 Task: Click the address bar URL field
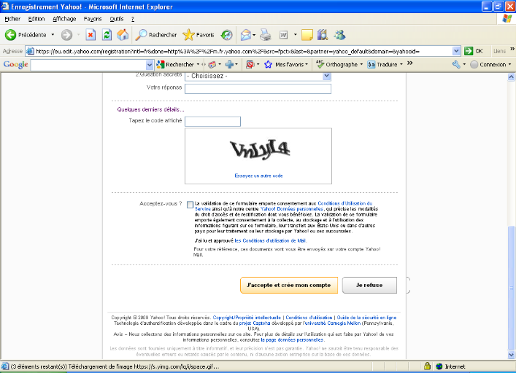(x=243, y=51)
